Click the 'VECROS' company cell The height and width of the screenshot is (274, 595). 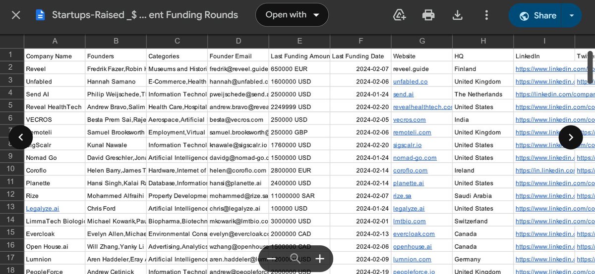(x=55, y=120)
